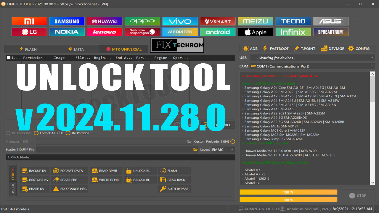Choose the Samsung brand logo
379x213 pixels.
pyautogui.click(x=67, y=21)
